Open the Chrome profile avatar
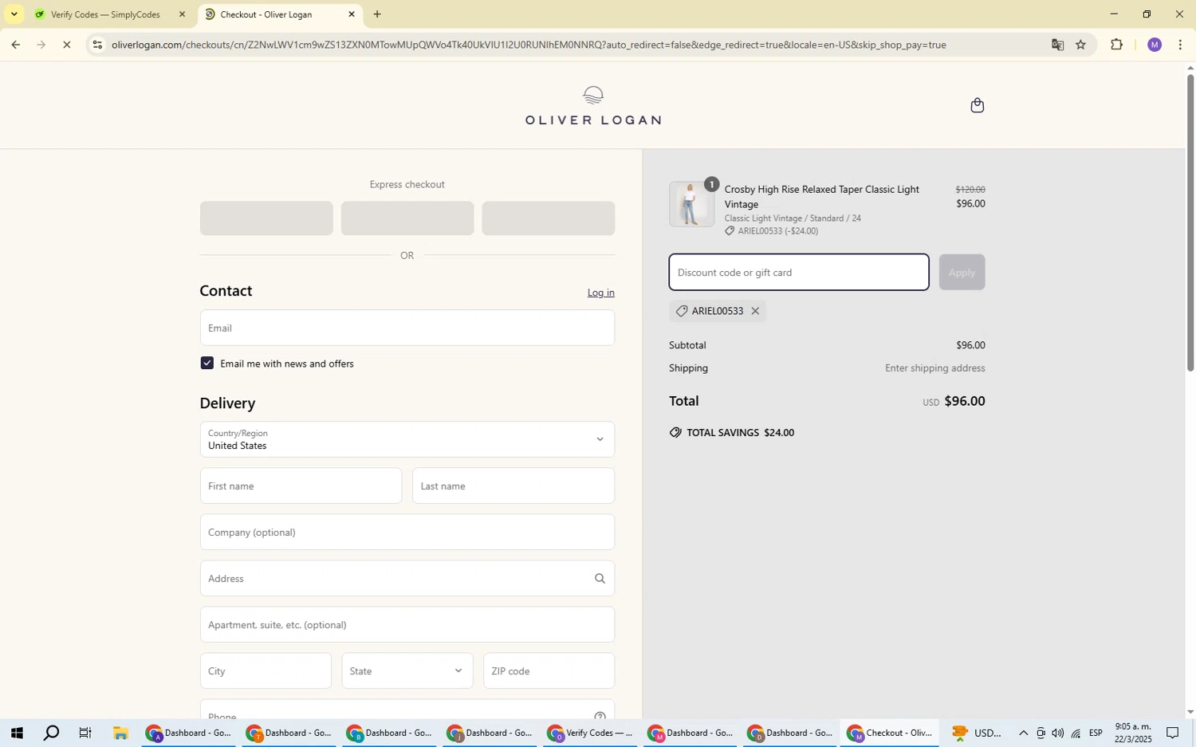Screen dimensions: 1196x747 click(1154, 45)
